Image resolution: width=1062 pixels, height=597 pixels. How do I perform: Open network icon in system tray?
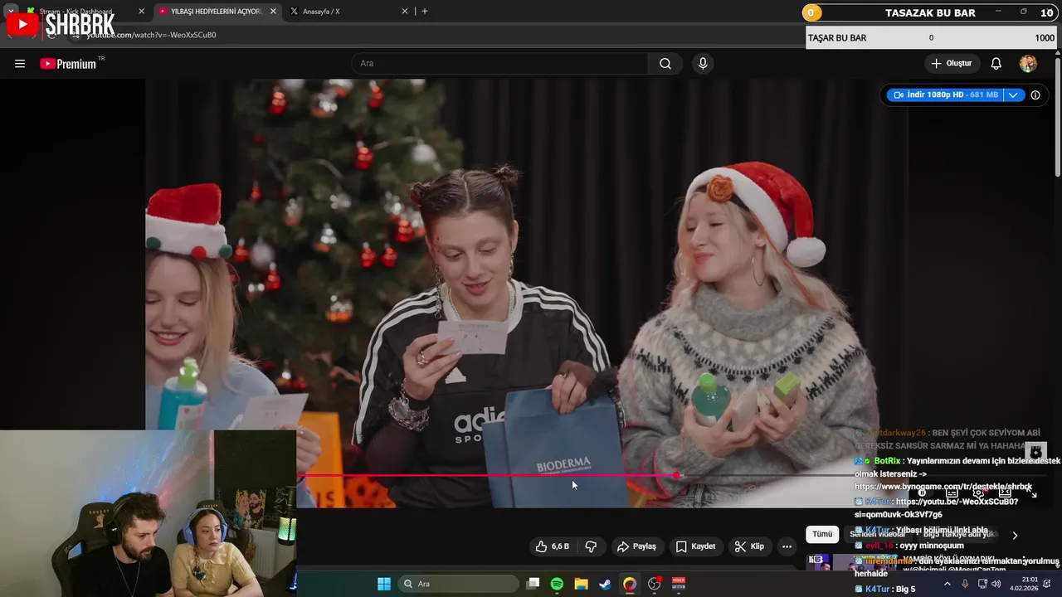(981, 584)
